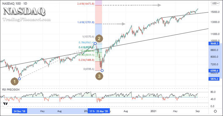Click the 8000.0 price axis value
Image resolution: width=223 pixels, height=116 pixels.
tap(214, 57)
